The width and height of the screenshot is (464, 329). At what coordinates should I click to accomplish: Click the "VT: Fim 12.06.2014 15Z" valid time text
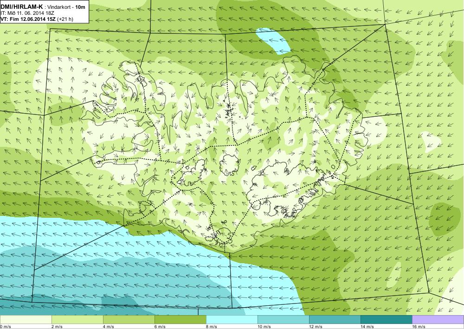coord(28,19)
